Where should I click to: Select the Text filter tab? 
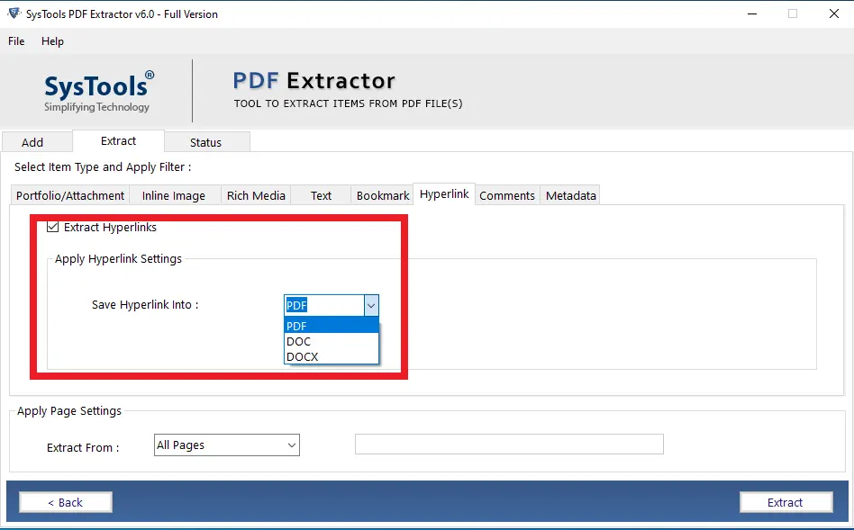(321, 195)
